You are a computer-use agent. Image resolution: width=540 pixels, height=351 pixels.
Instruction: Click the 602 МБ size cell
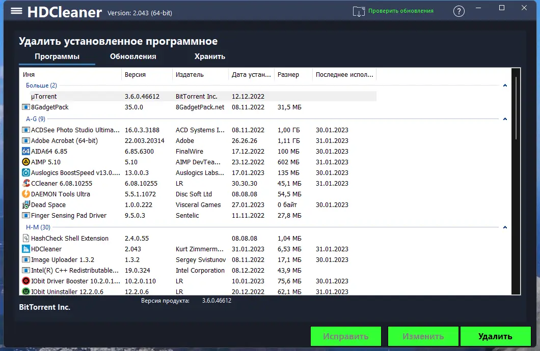pyautogui.click(x=289, y=162)
